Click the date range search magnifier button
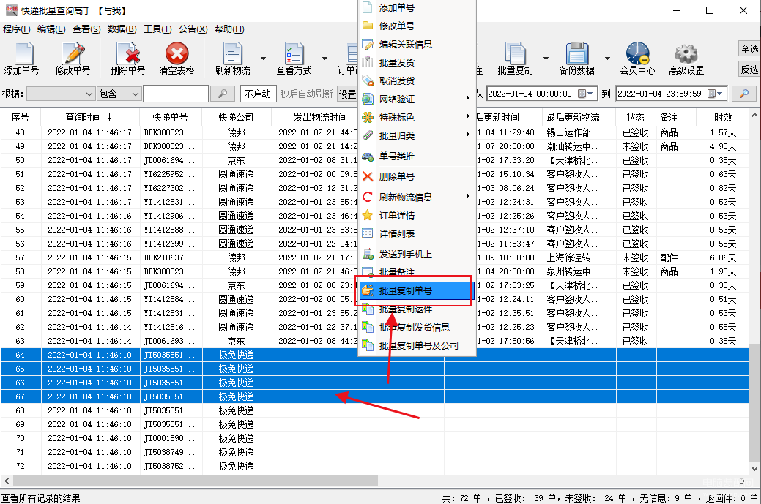This screenshot has height=504, width=761. 744,94
